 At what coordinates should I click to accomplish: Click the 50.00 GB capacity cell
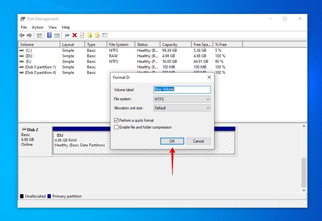(169, 61)
